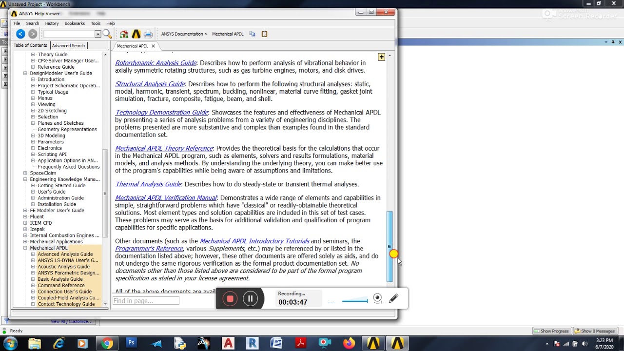Expand the SpaceClaim tree node
Image resolution: width=624 pixels, height=351 pixels.
[x=25, y=173]
